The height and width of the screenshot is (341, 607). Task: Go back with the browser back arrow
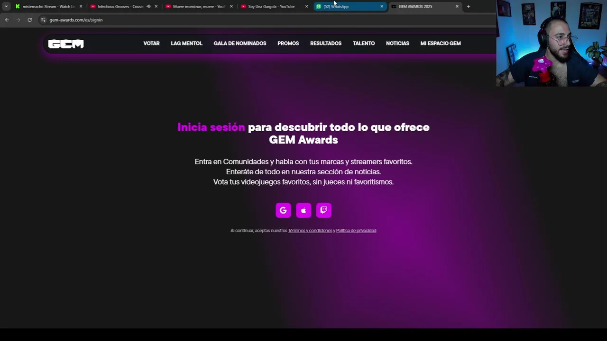[7, 20]
